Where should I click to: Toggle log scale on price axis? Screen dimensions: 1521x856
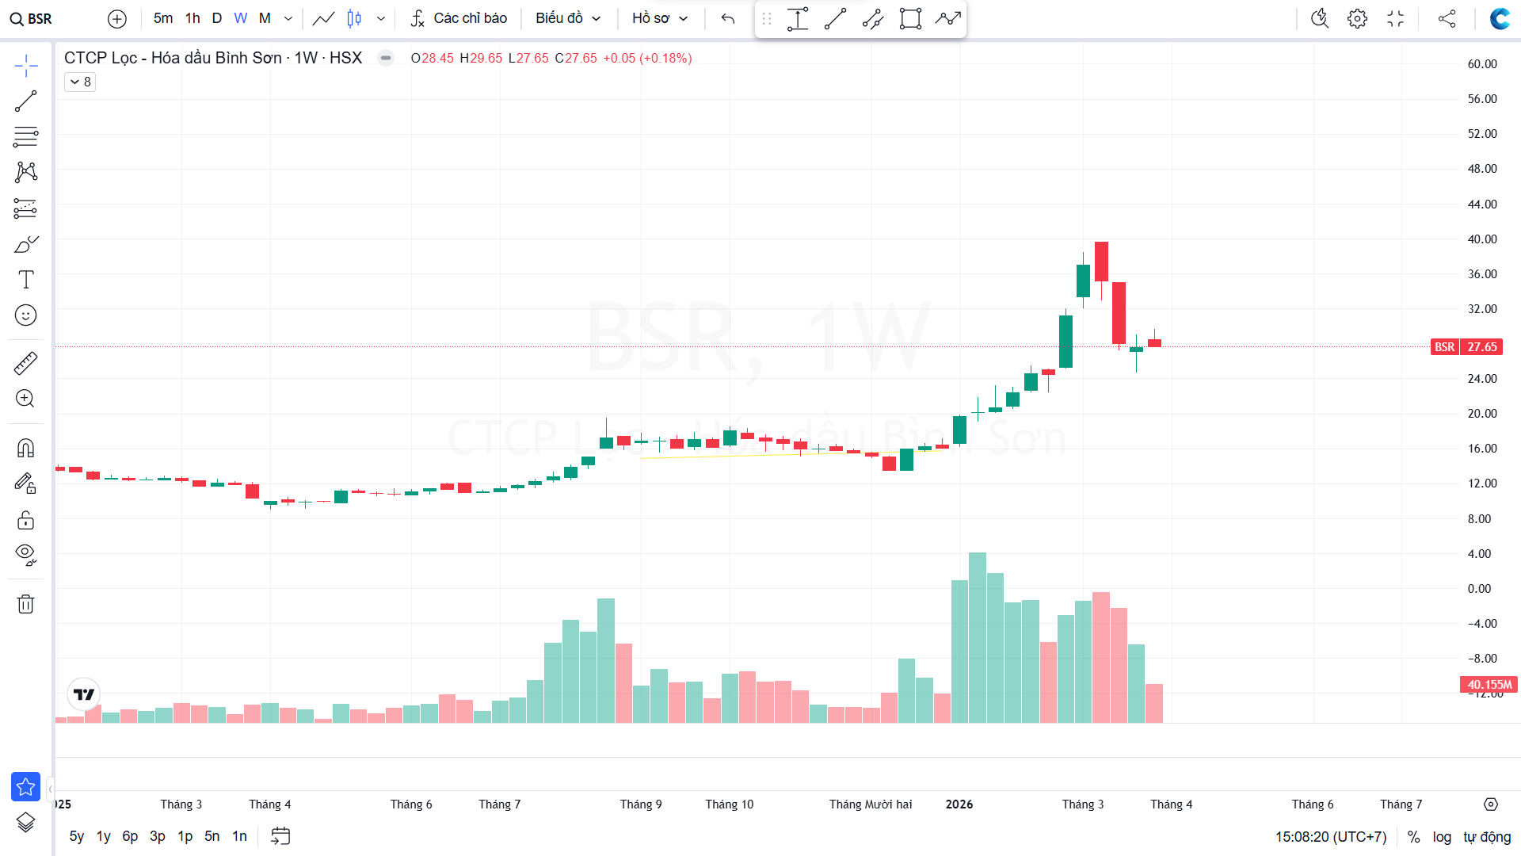[1442, 837]
